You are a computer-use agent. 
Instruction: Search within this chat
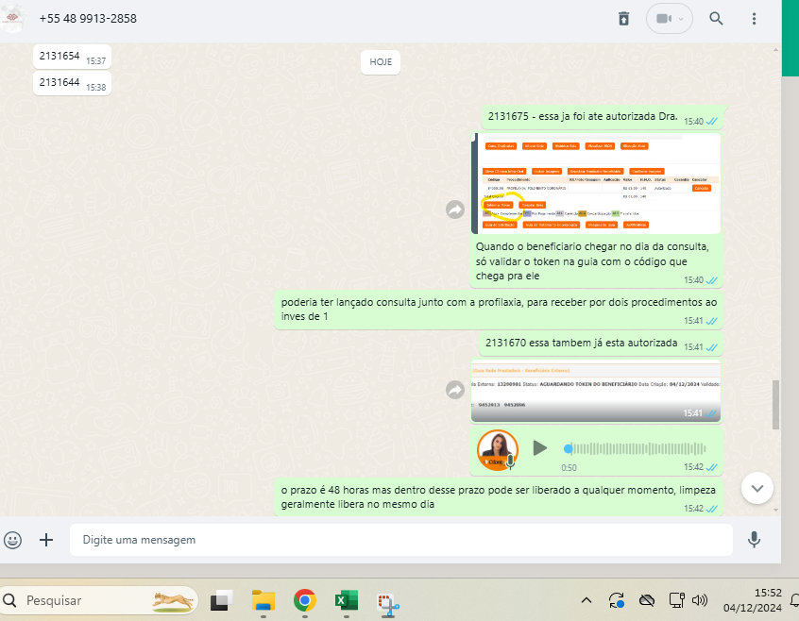pos(716,19)
